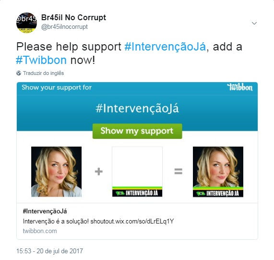Click the Br45il No Corrupt profile avatar
This screenshot has width=274, height=260.
[26, 23]
